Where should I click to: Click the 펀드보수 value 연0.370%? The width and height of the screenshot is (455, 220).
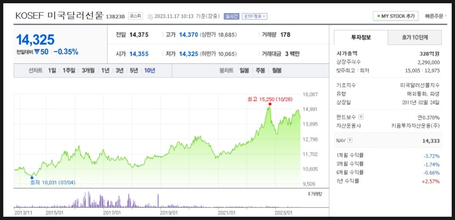pyautogui.click(x=429, y=117)
